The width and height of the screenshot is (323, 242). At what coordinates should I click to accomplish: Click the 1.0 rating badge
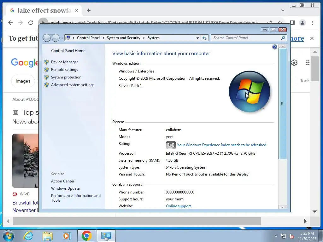(171, 145)
